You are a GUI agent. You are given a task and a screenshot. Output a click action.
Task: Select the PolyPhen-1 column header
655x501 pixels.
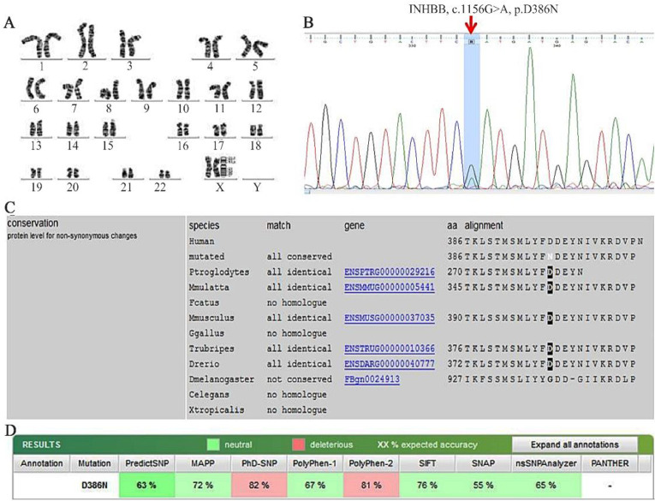click(x=314, y=463)
